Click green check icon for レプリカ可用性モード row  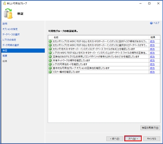click(50, 64)
